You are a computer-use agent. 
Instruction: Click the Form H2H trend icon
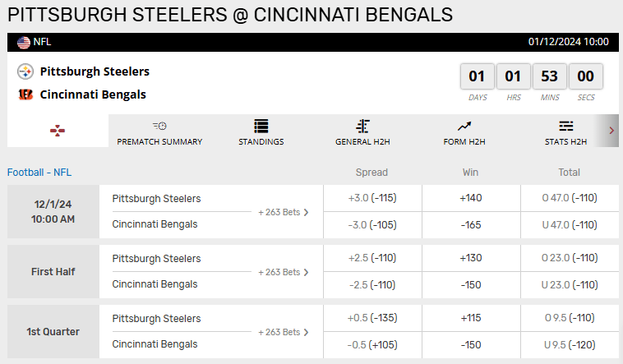[464, 126]
